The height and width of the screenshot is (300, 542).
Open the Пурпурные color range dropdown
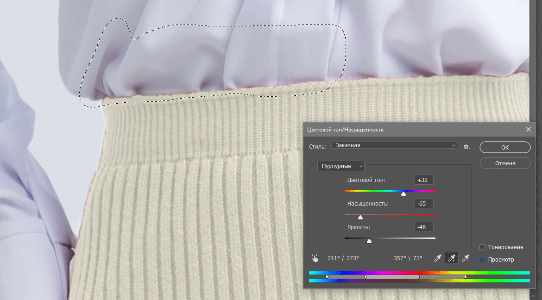pyautogui.click(x=341, y=166)
